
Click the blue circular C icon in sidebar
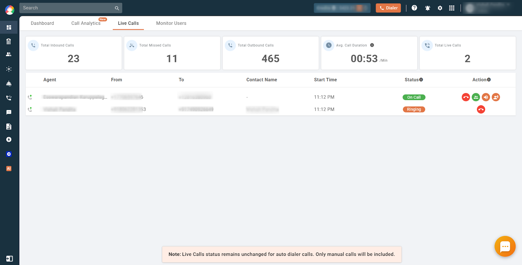click(9, 154)
